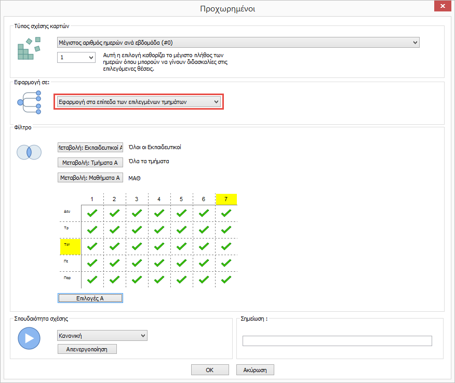Click the Μεταβολή: Τμήματα button

click(90, 163)
